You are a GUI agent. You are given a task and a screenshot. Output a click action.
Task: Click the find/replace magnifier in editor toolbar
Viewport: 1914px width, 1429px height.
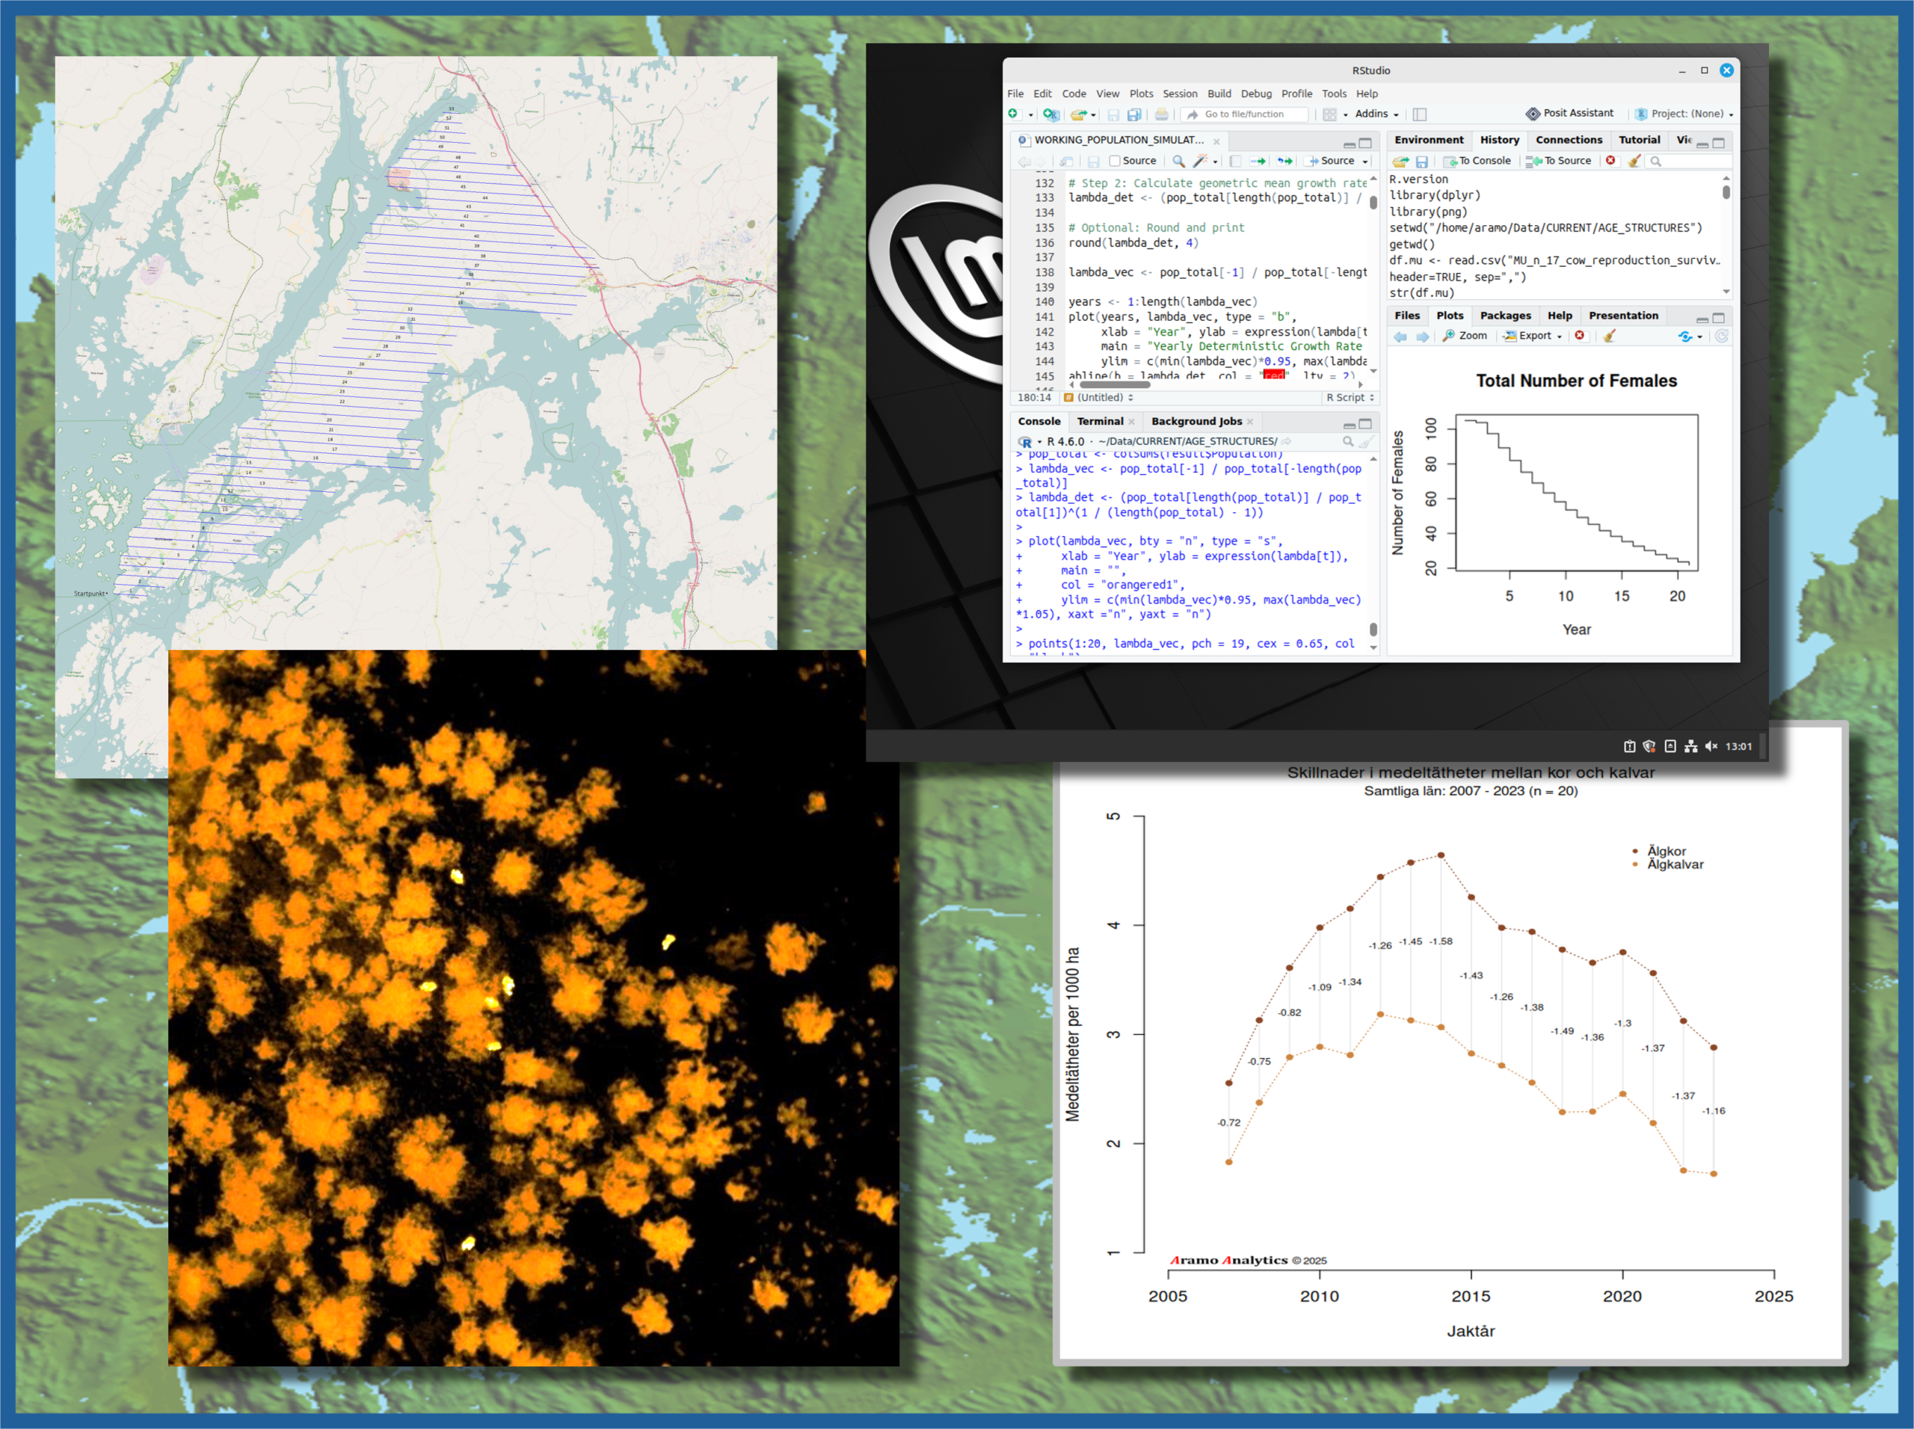(1178, 161)
